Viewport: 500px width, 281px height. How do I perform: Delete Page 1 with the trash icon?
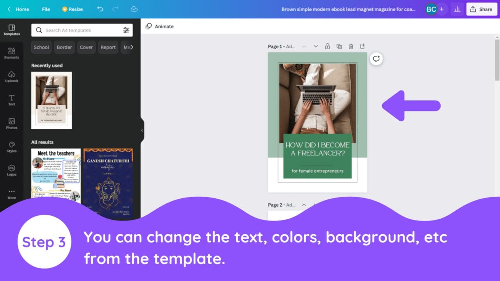[351, 46]
